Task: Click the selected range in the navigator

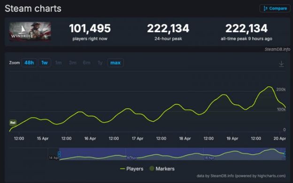Action: coord(172,154)
